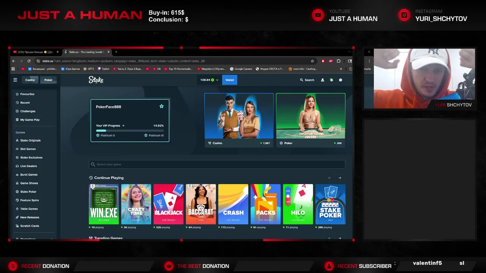
Task: Open Scratch Cards category
Action: click(x=30, y=226)
